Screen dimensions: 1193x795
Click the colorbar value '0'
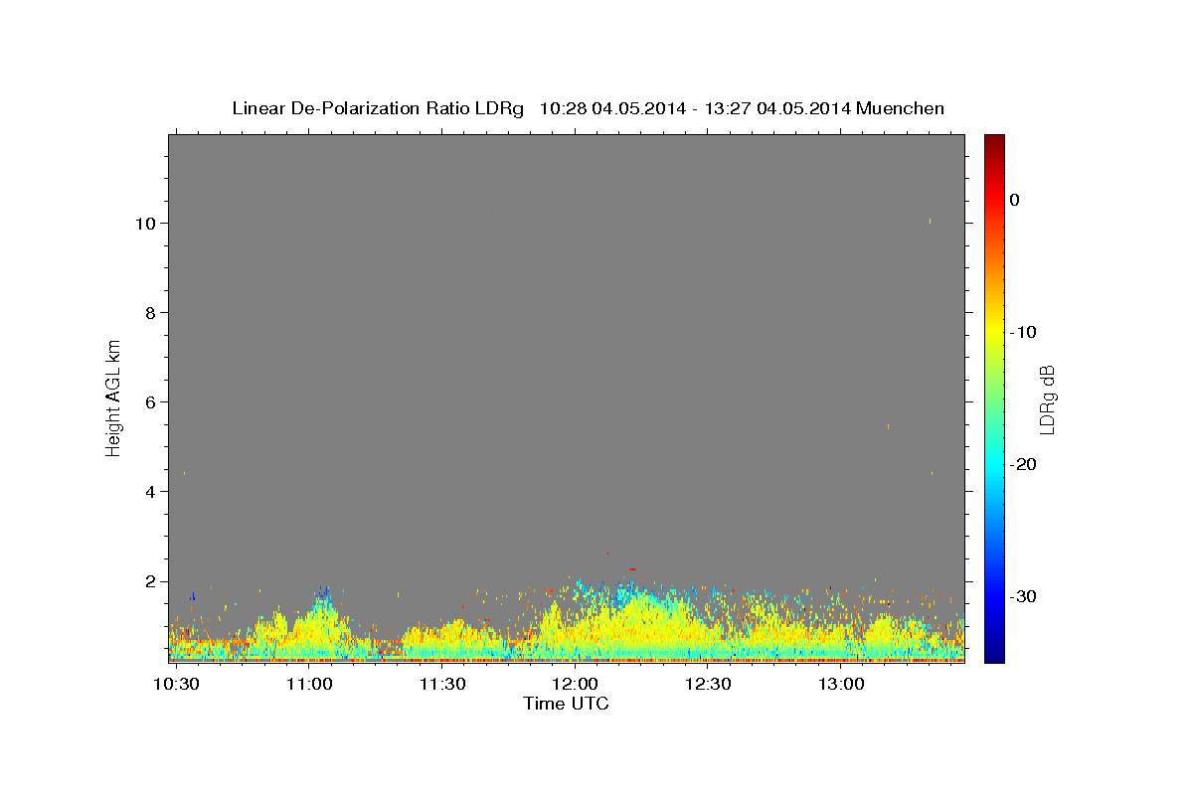pyautogui.click(x=1014, y=200)
